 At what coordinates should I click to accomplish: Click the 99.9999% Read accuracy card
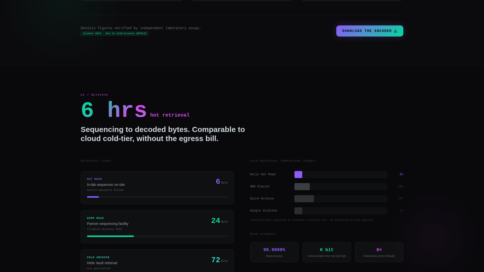pyautogui.click(x=274, y=252)
